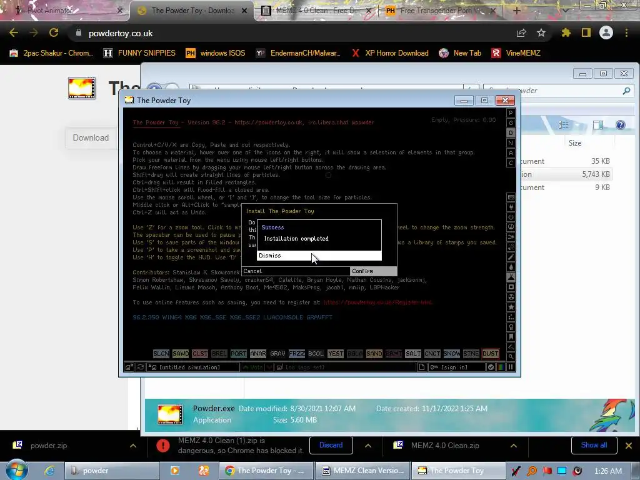Switch to The Powder Toy browser tab

coord(192,11)
